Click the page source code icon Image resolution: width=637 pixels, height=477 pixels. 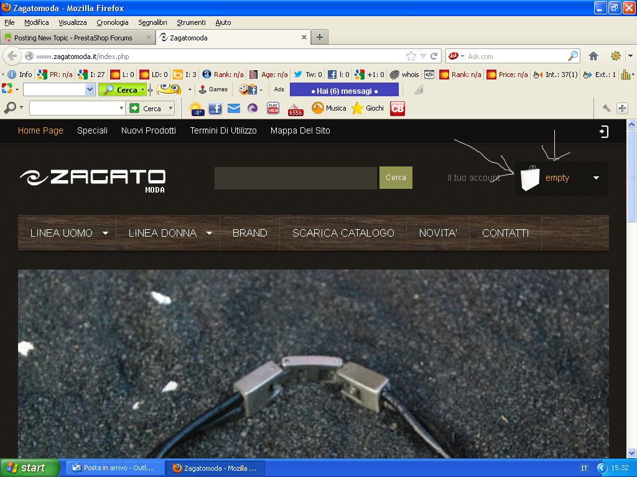(429, 75)
